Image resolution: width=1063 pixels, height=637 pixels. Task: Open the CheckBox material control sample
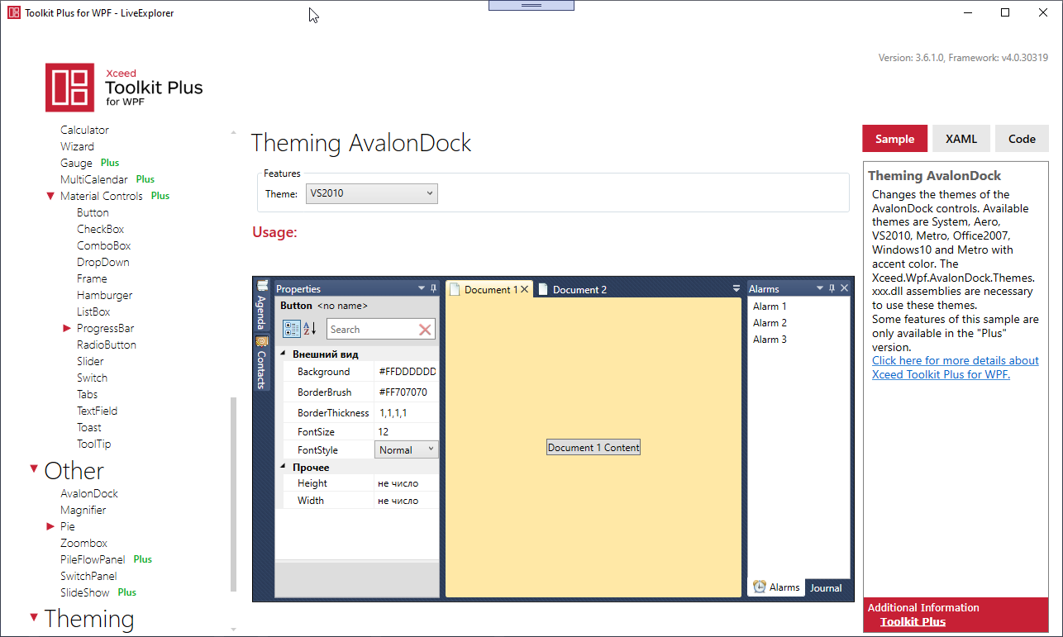click(100, 229)
